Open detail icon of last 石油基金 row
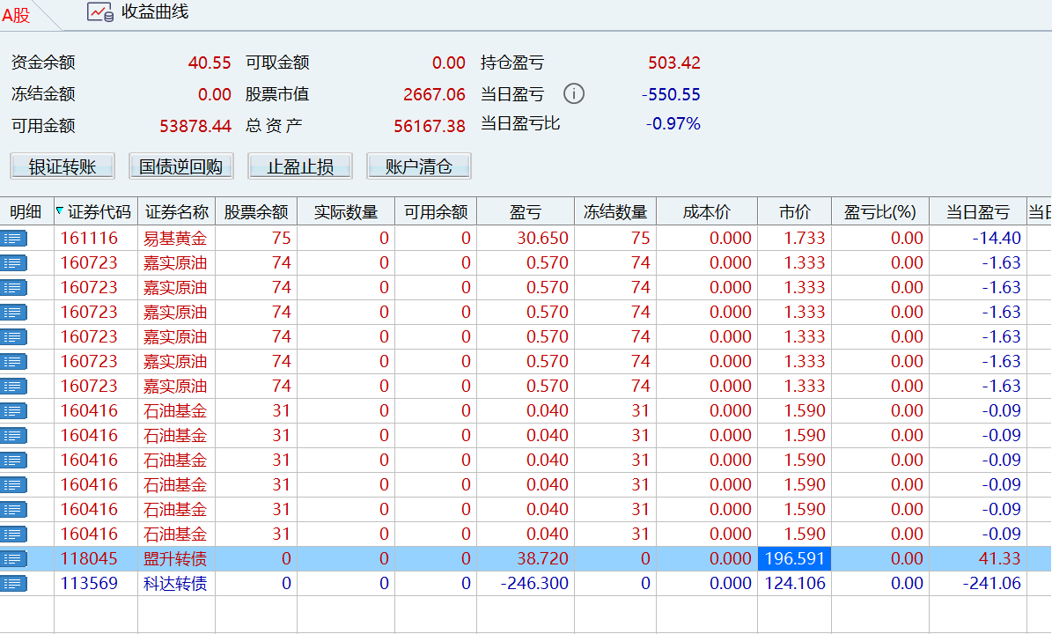Screen dimensions: 1052x634 14,534
